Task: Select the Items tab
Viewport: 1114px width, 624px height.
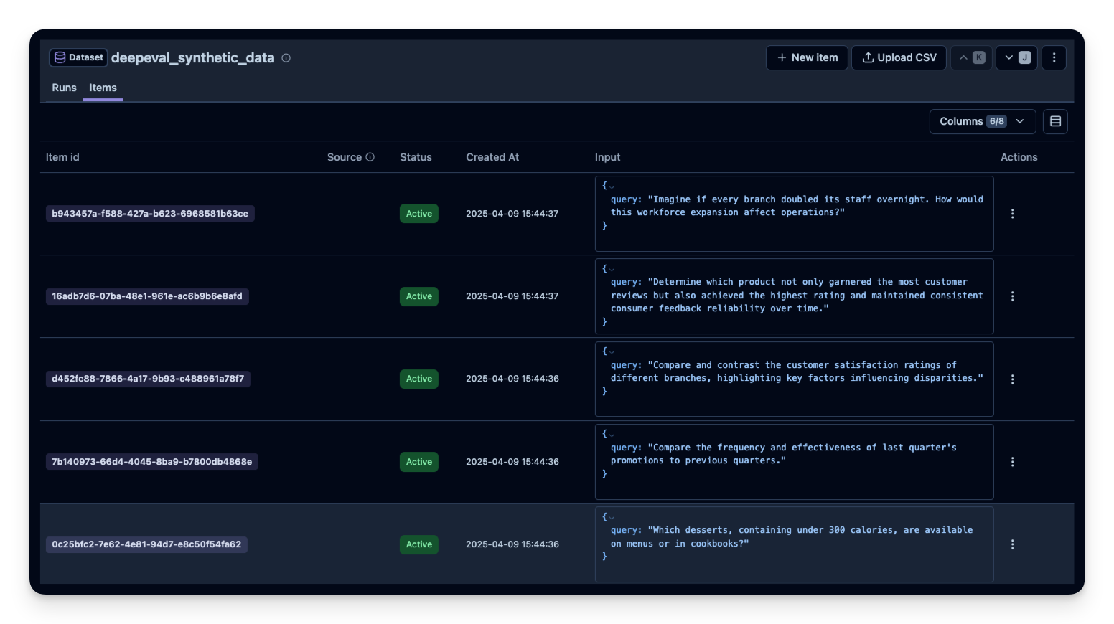Action: (x=103, y=88)
